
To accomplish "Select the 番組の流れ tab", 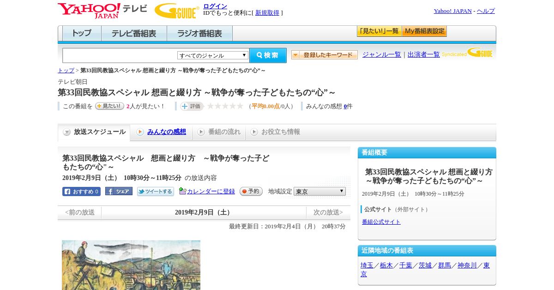I will coord(219,132).
